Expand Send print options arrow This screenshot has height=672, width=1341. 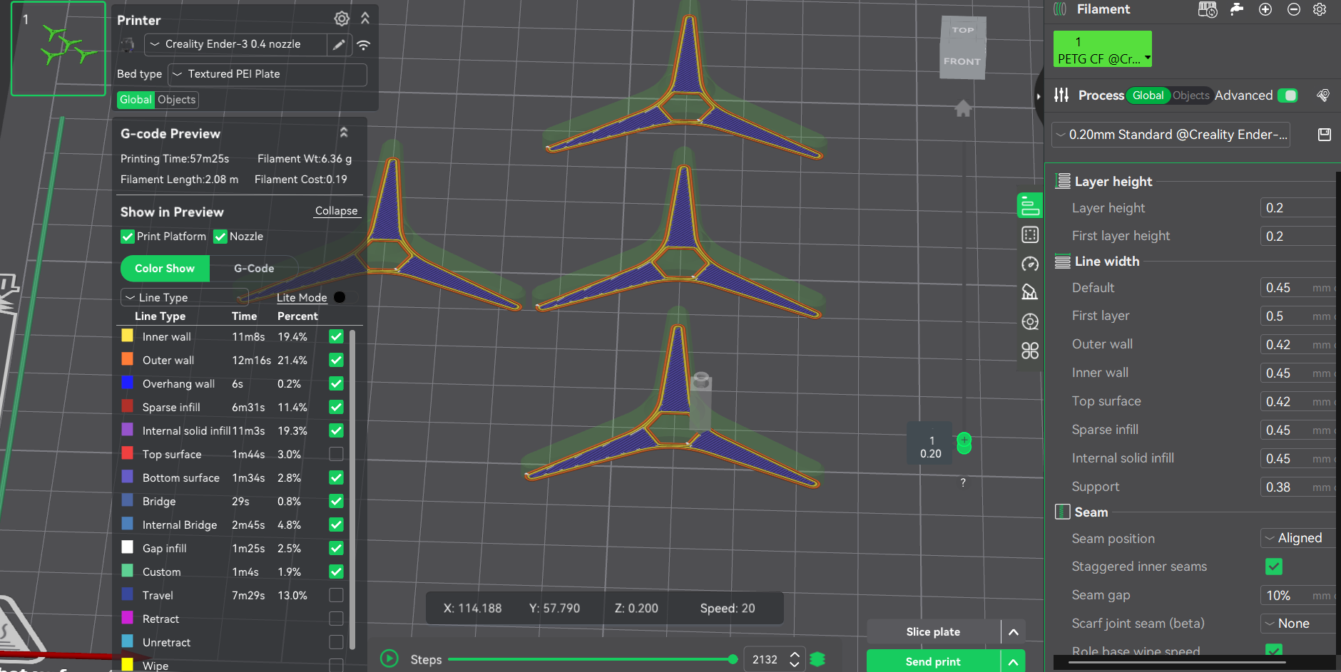coord(1013,662)
